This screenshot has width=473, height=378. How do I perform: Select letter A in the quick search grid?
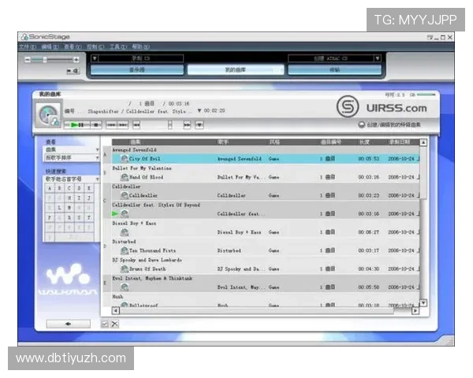point(51,189)
